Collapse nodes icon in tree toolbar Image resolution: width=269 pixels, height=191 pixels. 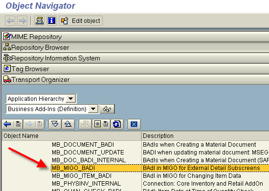[x=68, y=124]
